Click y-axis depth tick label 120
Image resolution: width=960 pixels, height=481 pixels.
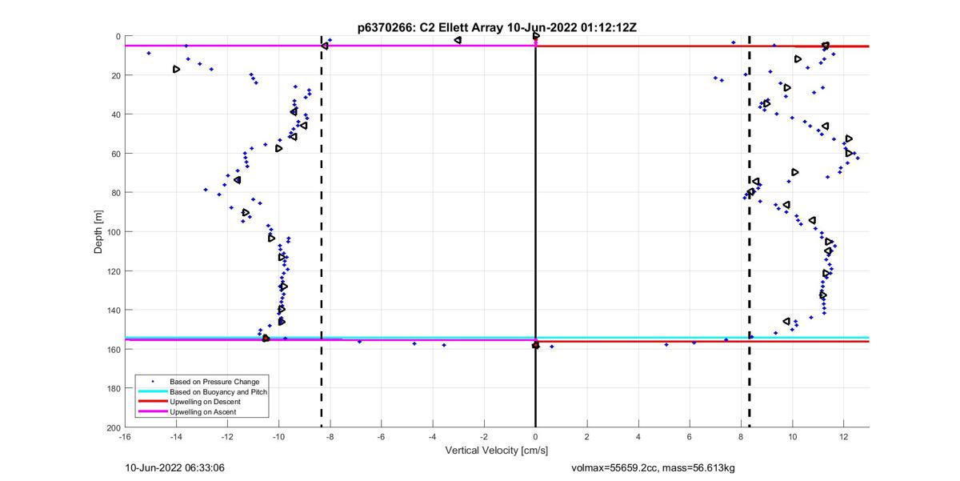(x=114, y=271)
